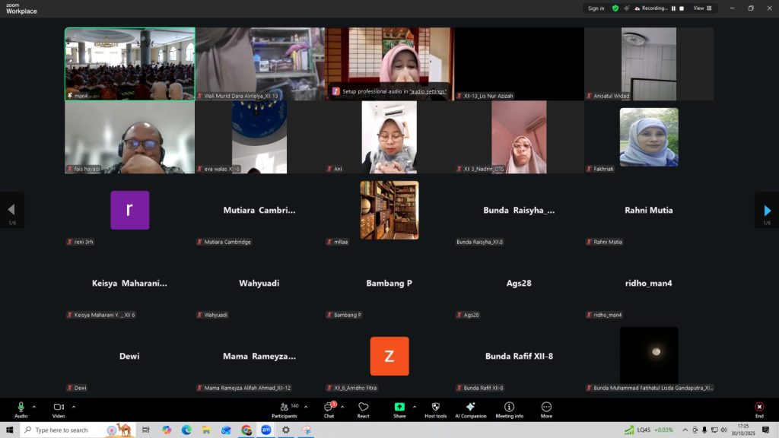The height and width of the screenshot is (438, 779).
Task: Expand the share options arrow
Action: point(415,407)
